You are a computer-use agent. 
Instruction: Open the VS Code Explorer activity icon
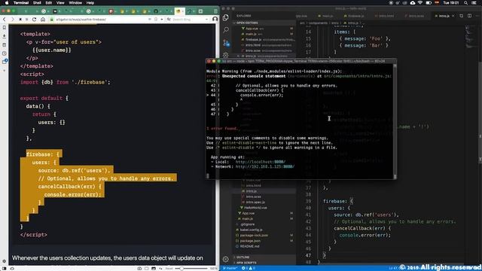point(226,18)
